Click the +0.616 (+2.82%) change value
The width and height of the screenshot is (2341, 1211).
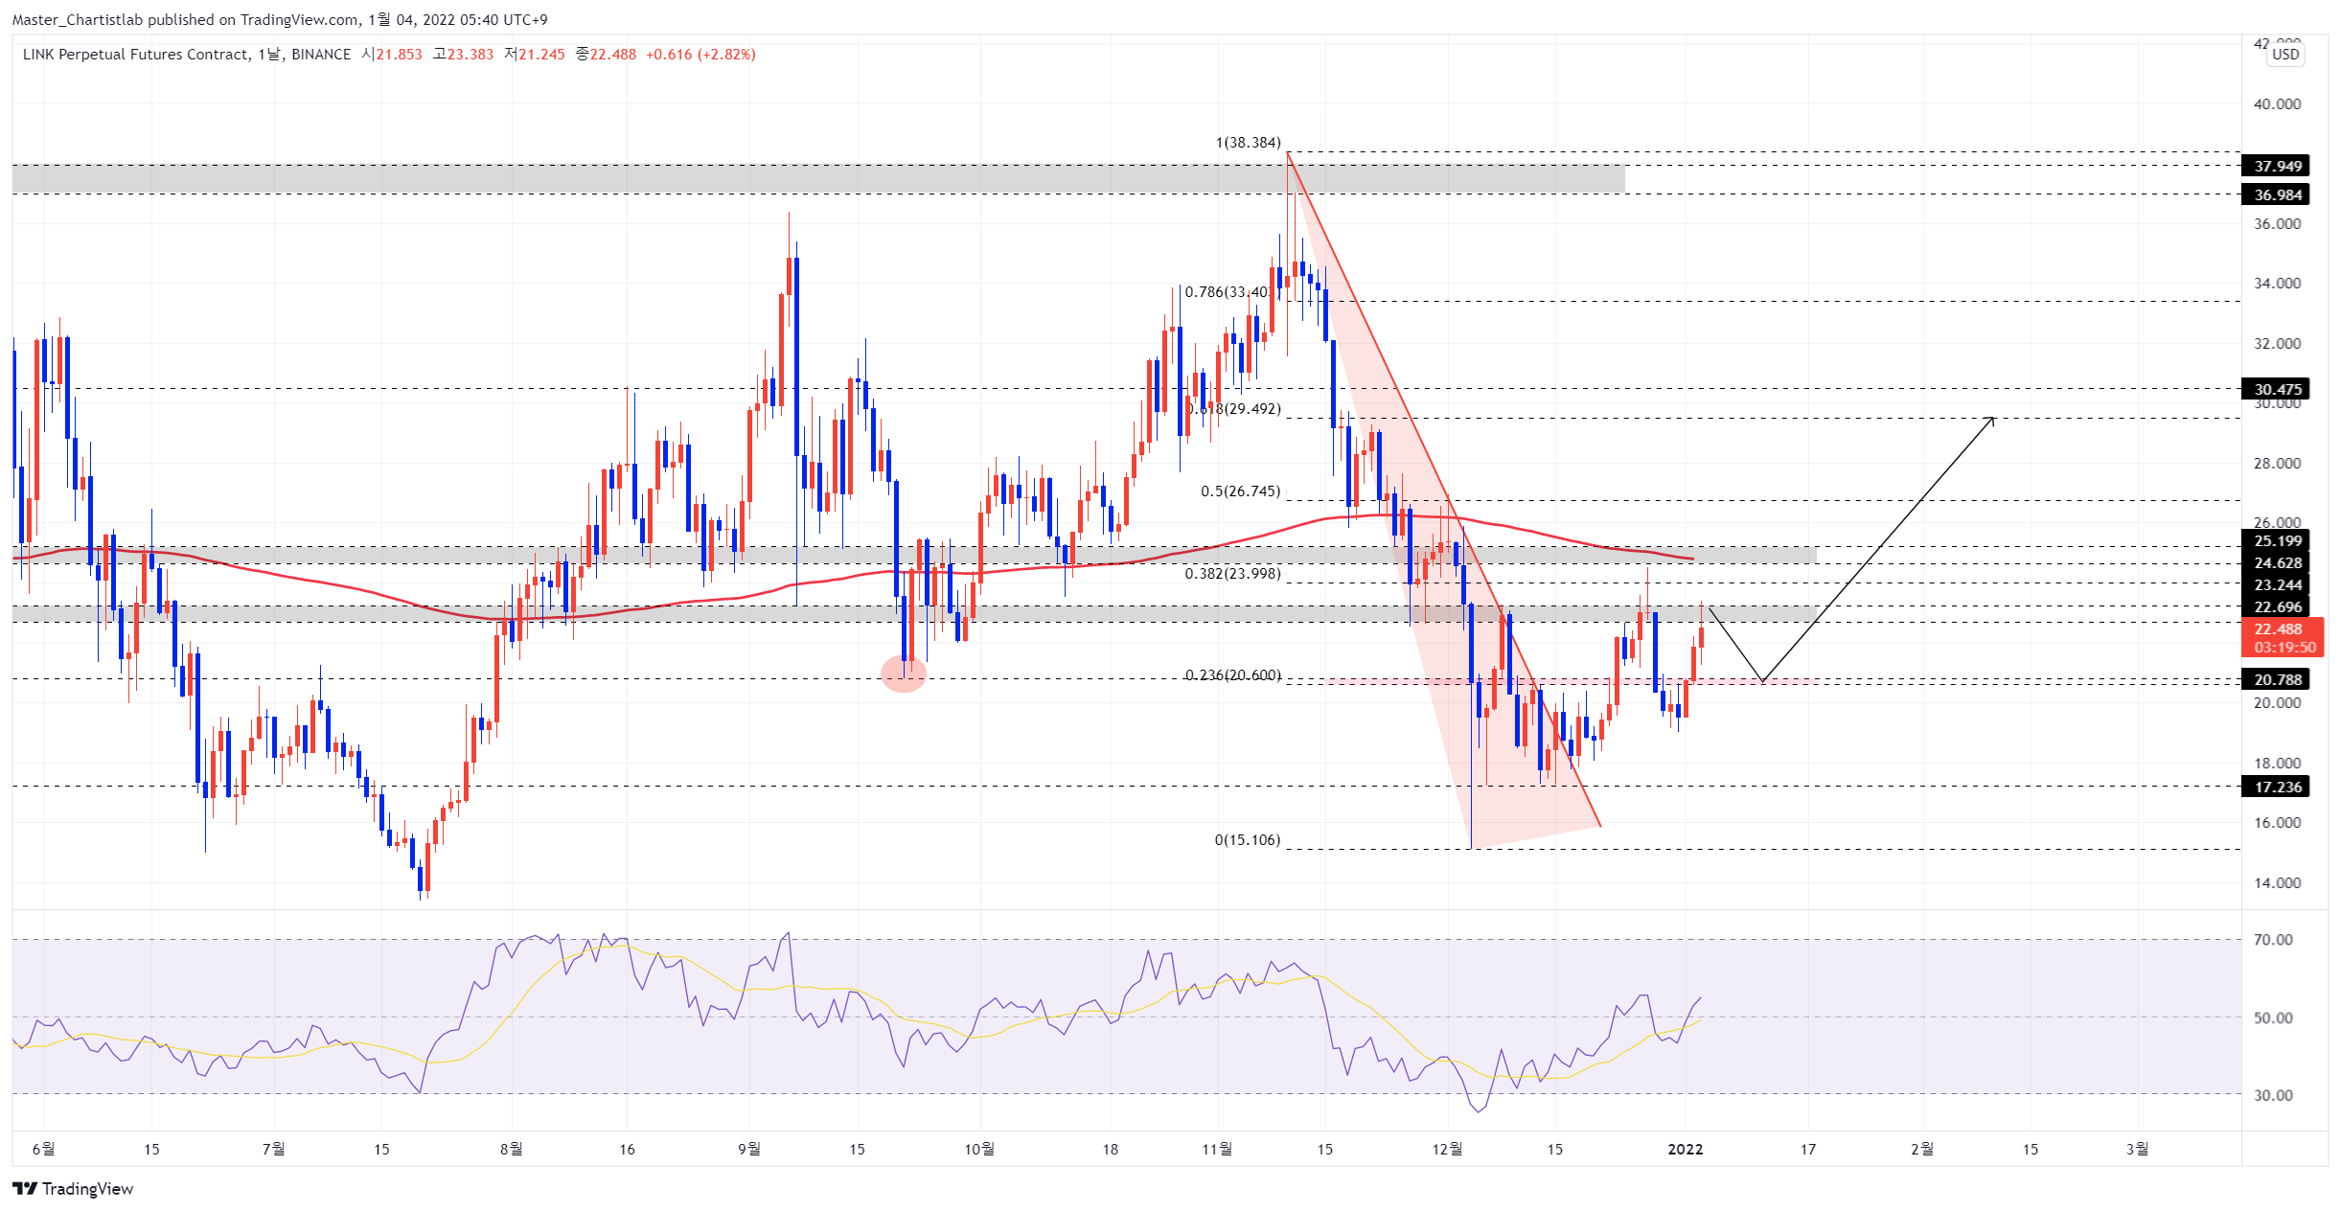700,55
